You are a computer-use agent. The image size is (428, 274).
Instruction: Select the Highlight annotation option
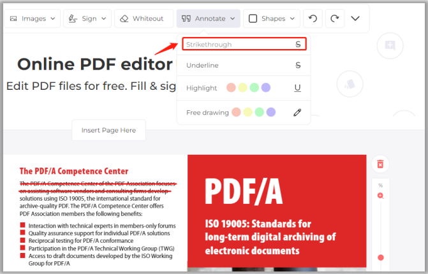(202, 88)
